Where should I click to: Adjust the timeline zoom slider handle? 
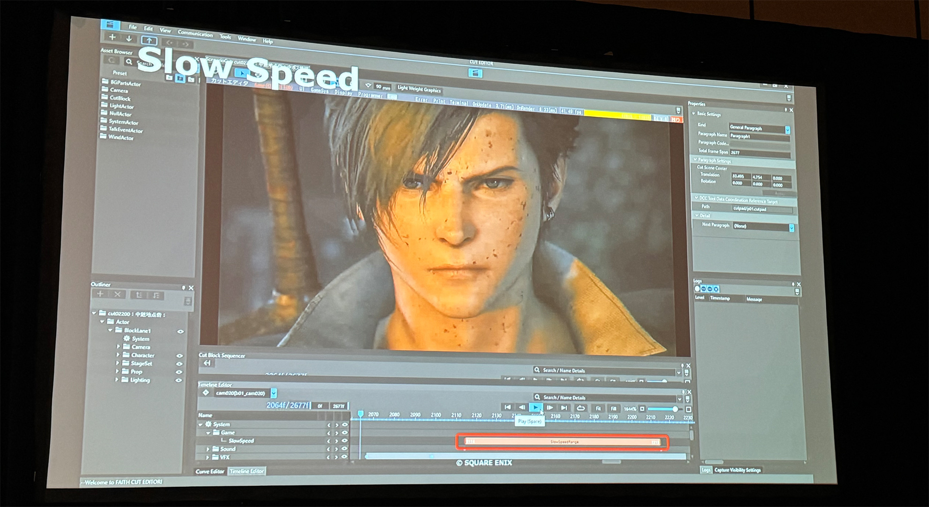click(x=675, y=409)
